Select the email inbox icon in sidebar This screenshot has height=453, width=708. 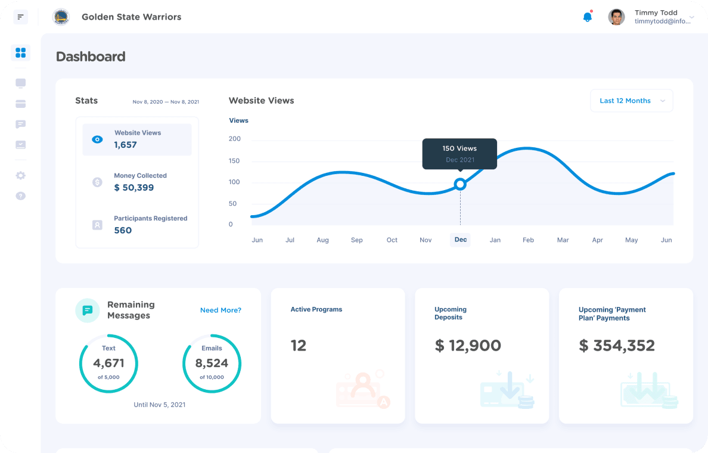20,144
